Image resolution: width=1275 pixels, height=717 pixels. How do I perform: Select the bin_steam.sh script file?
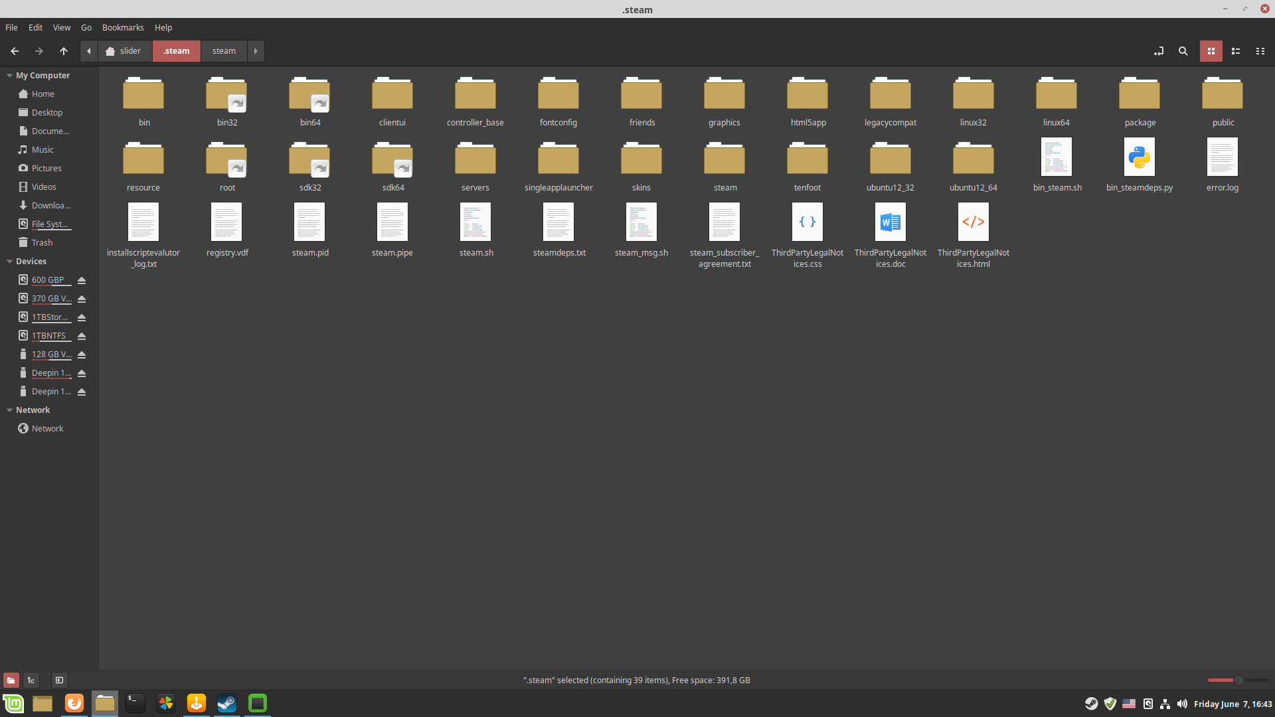pyautogui.click(x=1057, y=165)
